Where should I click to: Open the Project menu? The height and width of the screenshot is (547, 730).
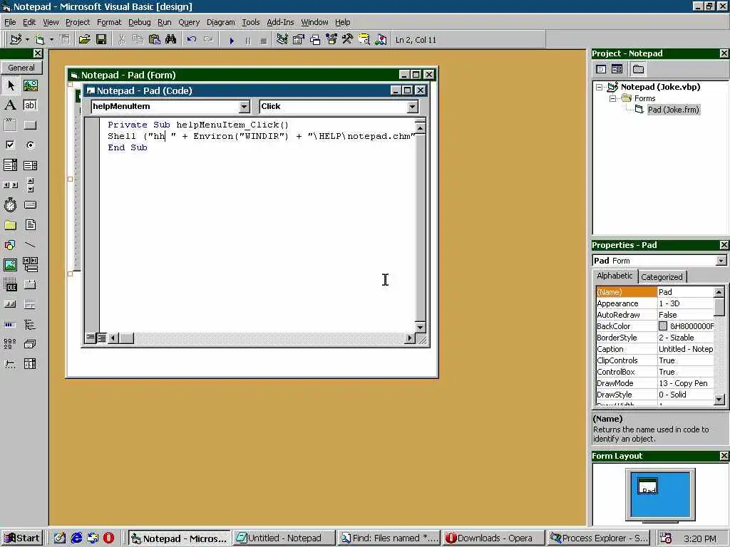78,22
